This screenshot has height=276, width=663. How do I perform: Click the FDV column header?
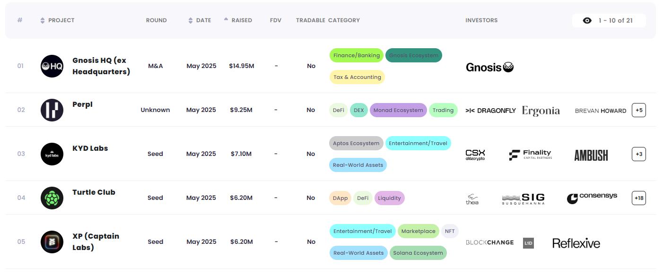276,20
